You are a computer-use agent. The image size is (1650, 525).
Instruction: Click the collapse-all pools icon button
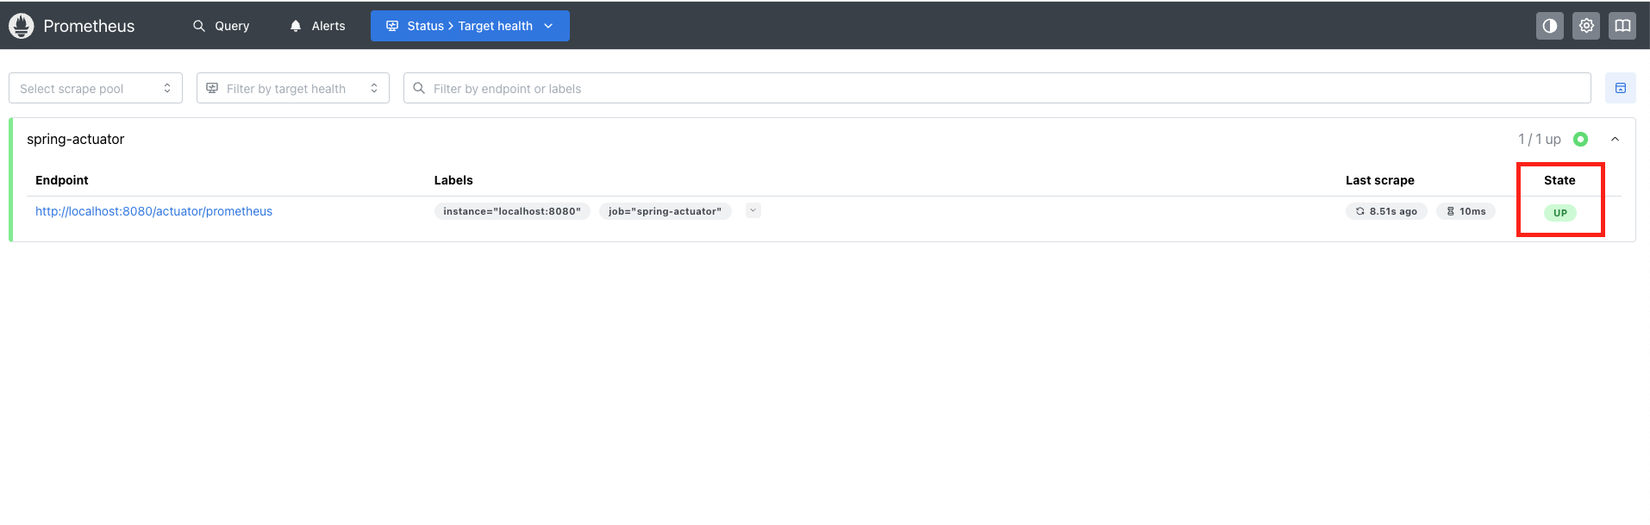pyautogui.click(x=1621, y=88)
